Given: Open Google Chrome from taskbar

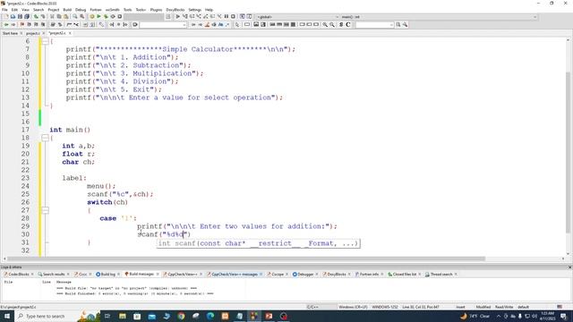Looking at the screenshot, I should pos(181,316).
